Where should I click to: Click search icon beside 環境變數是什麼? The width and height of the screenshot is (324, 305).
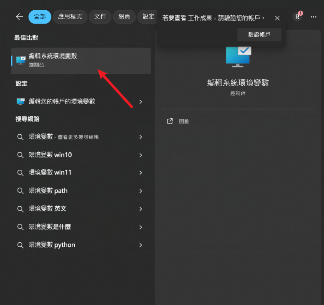tap(20, 227)
